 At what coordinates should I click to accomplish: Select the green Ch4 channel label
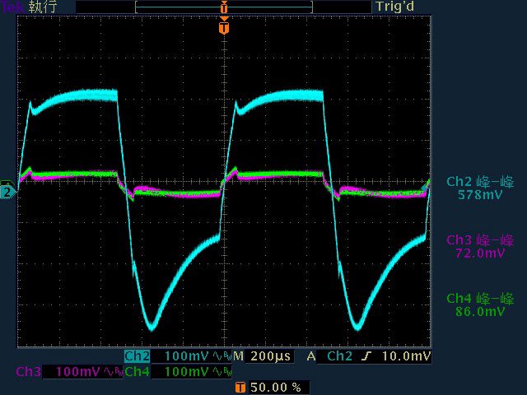(x=138, y=372)
